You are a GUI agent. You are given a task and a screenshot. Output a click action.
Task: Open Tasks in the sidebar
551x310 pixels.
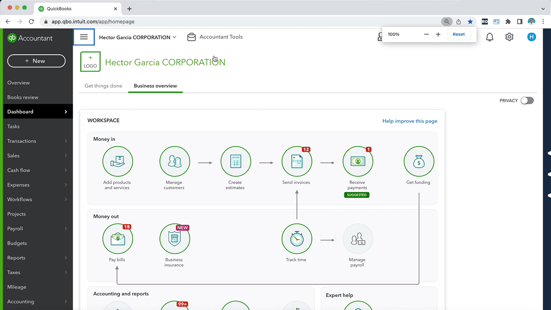tap(13, 127)
